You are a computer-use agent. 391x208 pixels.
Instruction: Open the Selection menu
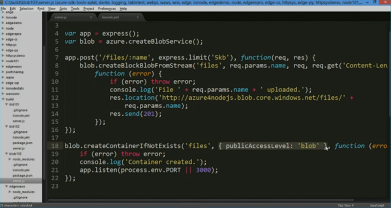coord(26,9)
